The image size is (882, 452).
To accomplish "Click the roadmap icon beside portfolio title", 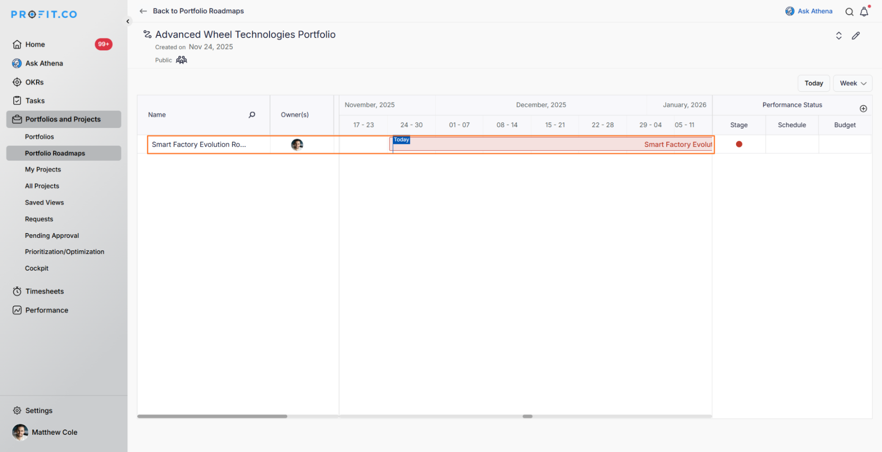I will (x=147, y=34).
